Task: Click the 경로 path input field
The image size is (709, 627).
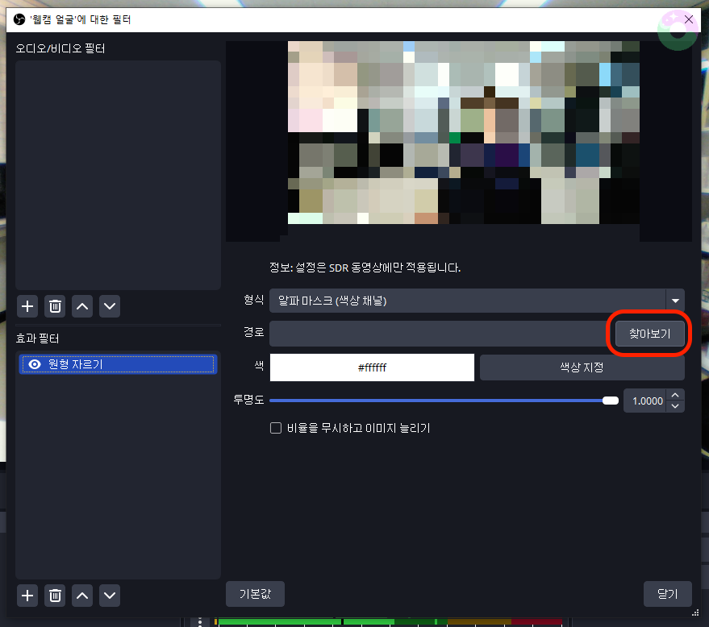Action: pos(439,334)
